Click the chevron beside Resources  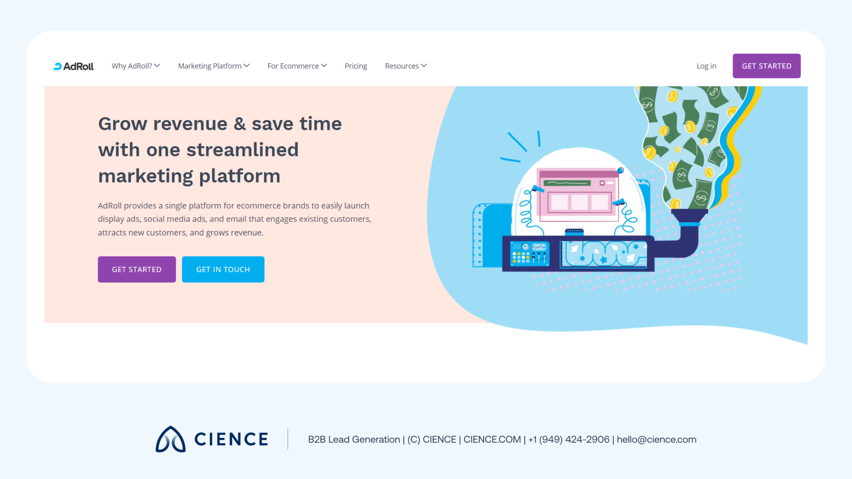pyautogui.click(x=424, y=65)
